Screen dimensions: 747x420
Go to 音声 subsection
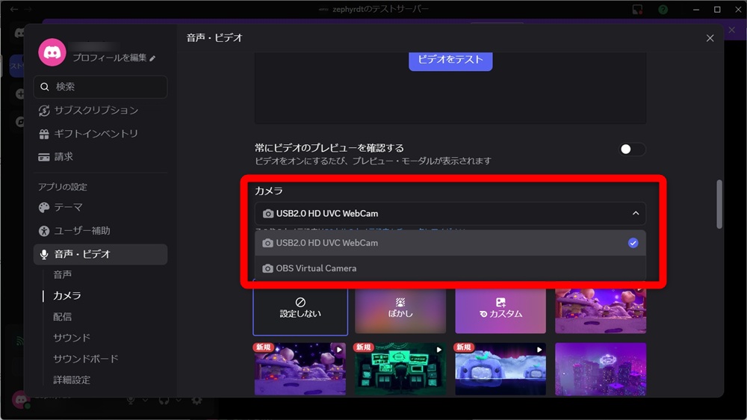[63, 274]
